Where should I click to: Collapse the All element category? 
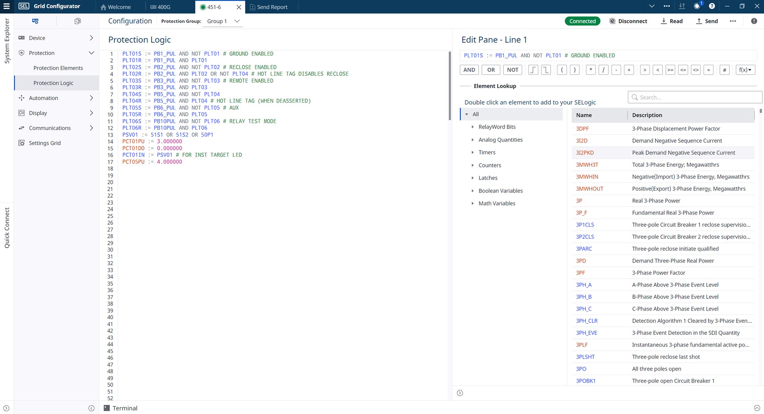pos(467,114)
